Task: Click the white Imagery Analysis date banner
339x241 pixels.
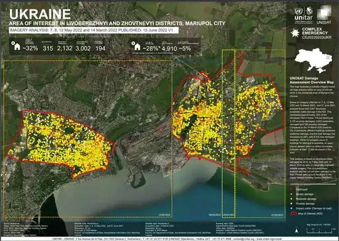Action: click(94, 30)
